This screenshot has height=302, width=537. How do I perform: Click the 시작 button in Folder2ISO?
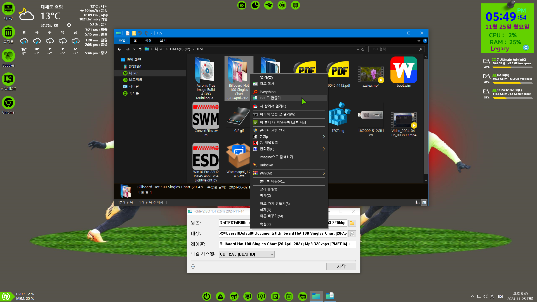point(341,266)
